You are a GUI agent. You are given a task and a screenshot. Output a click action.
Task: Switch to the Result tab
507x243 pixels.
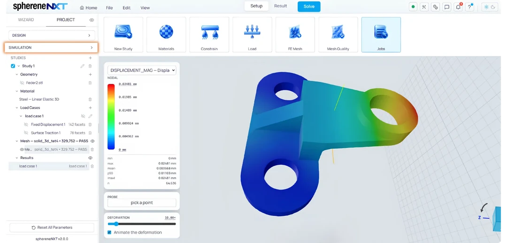(280, 6)
